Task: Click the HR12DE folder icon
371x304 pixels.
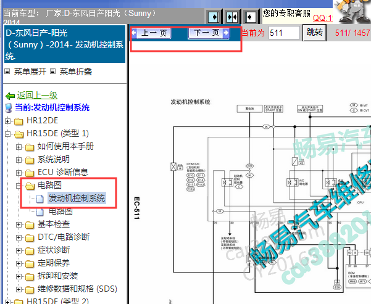Action: tap(19, 121)
